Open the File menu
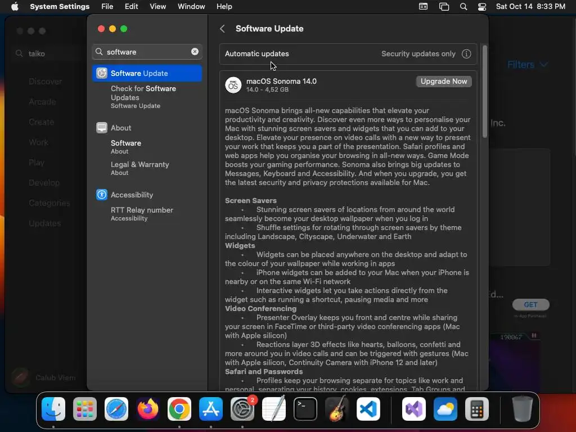Image resolution: width=576 pixels, height=432 pixels. pyautogui.click(x=107, y=7)
